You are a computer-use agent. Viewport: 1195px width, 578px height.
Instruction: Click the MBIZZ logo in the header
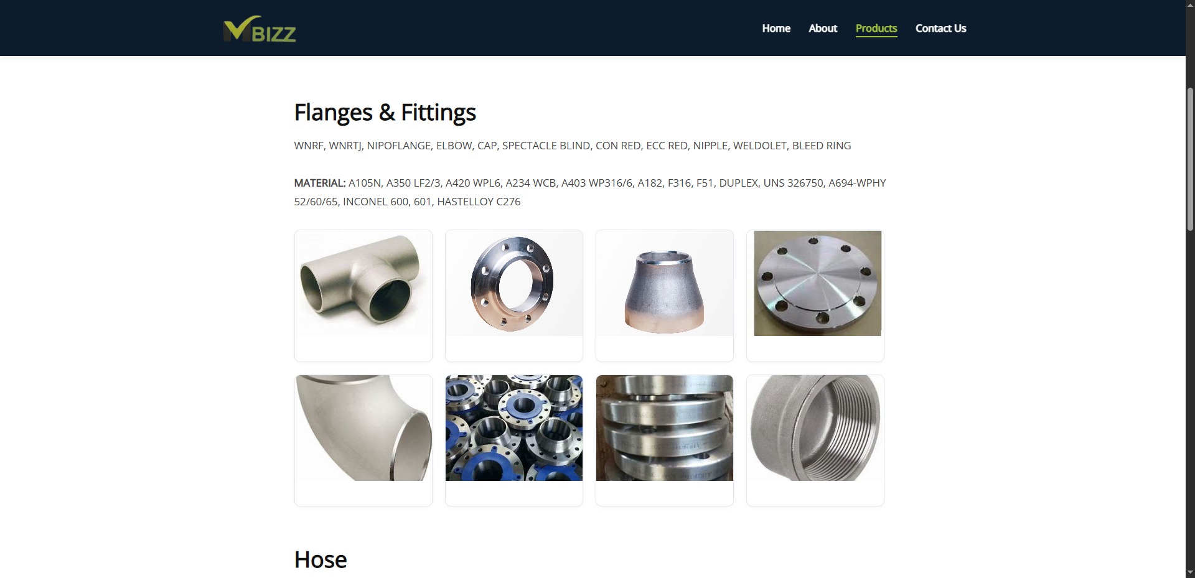(260, 29)
